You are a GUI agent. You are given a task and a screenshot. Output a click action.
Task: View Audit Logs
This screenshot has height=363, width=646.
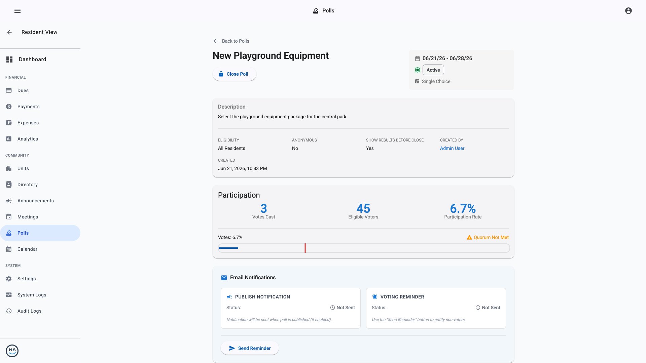(x=40, y=311)
